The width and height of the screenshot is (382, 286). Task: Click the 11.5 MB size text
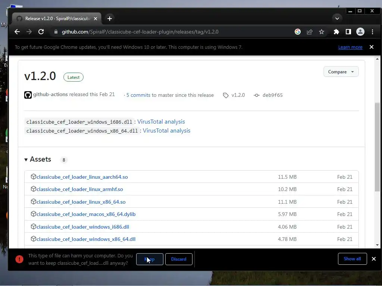[x=287, y=177]
